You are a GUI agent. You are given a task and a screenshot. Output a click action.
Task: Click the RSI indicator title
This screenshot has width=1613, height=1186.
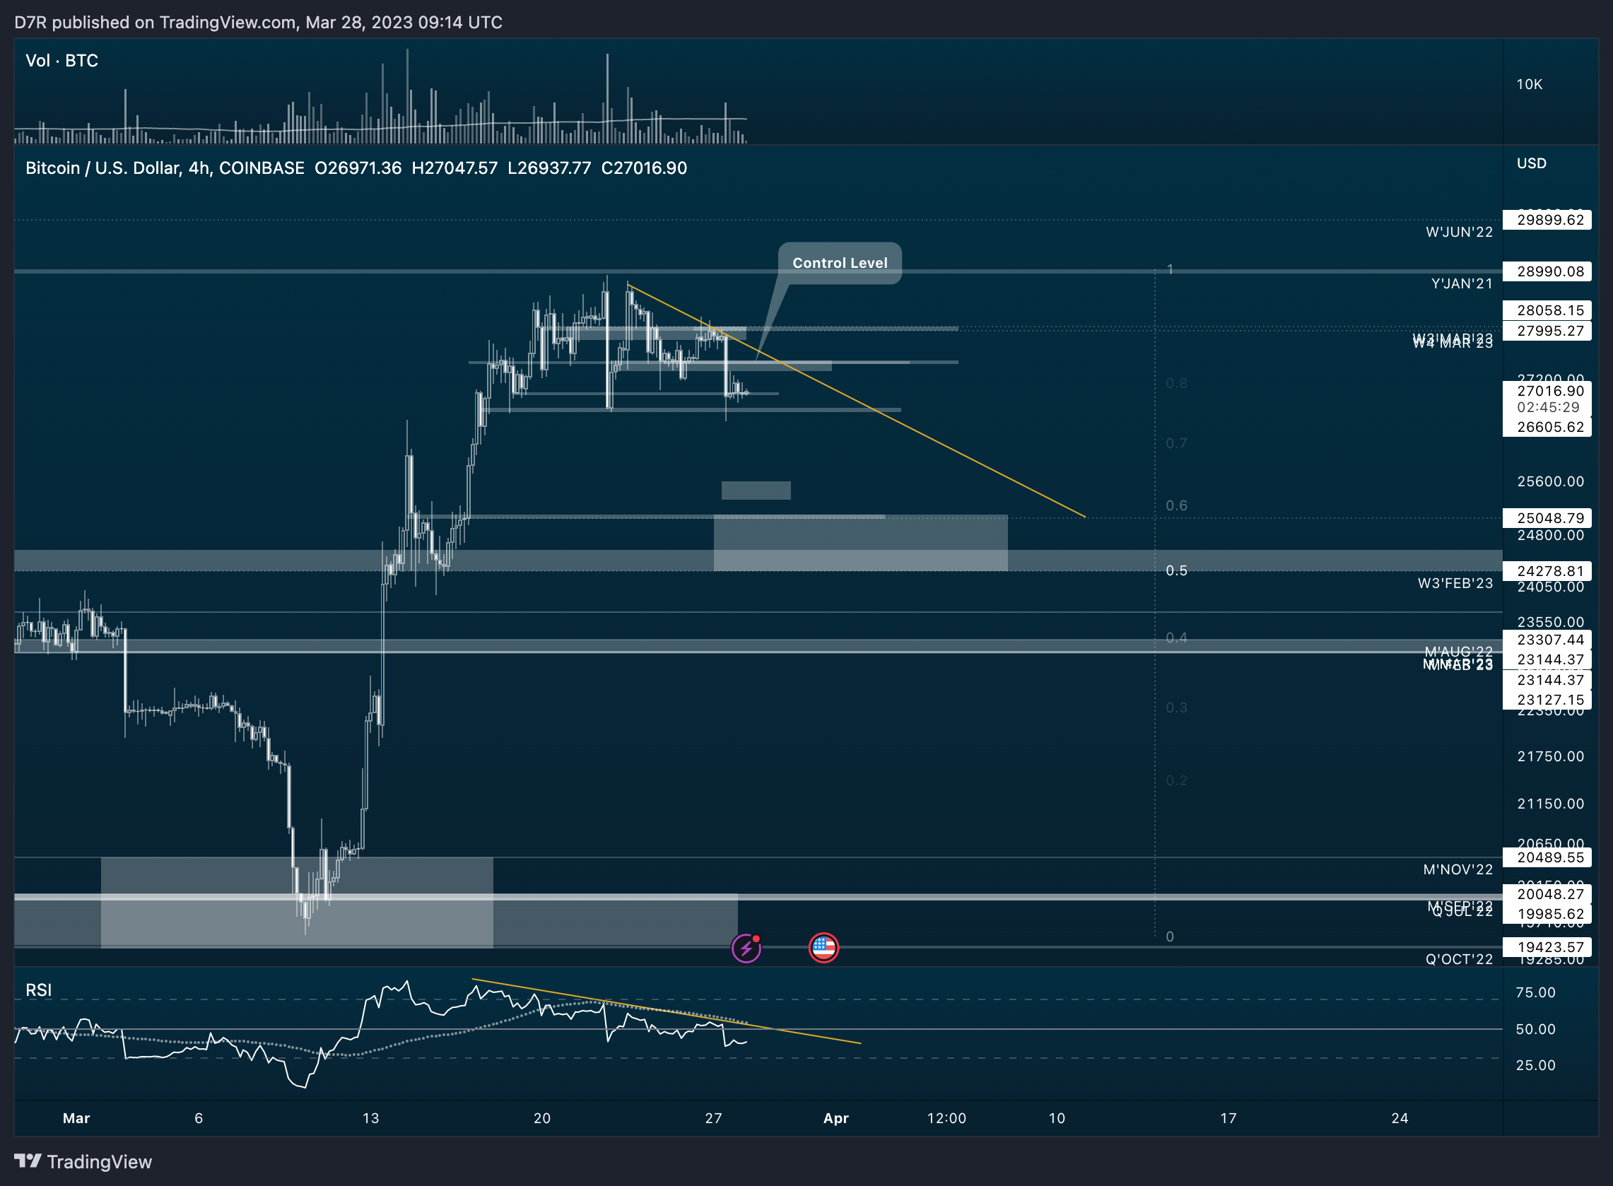tap(39, 990)
